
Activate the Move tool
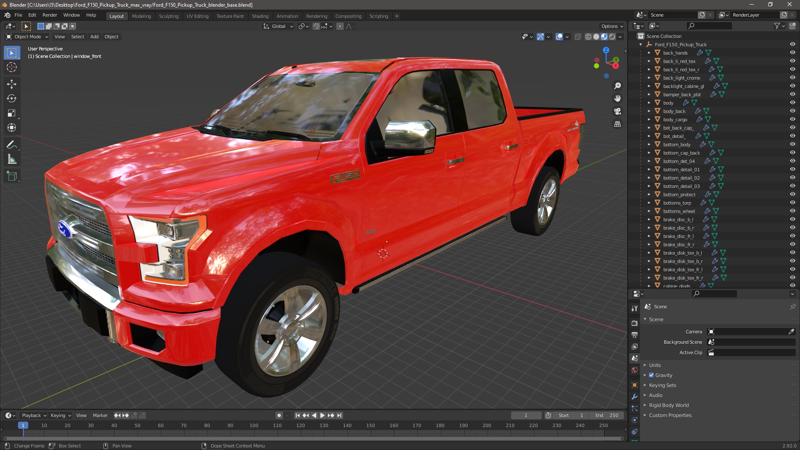(12, 84)
